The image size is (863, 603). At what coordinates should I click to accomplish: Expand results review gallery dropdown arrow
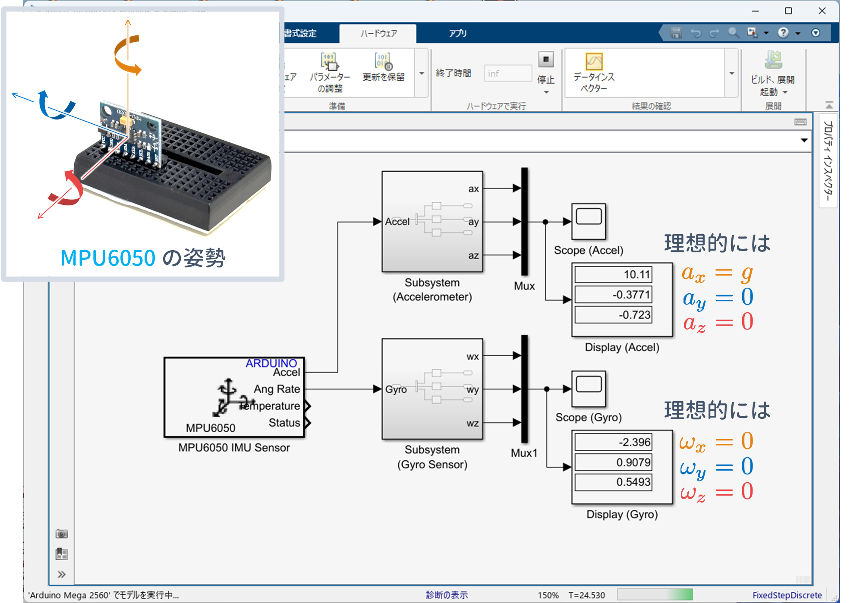[731, 73]
